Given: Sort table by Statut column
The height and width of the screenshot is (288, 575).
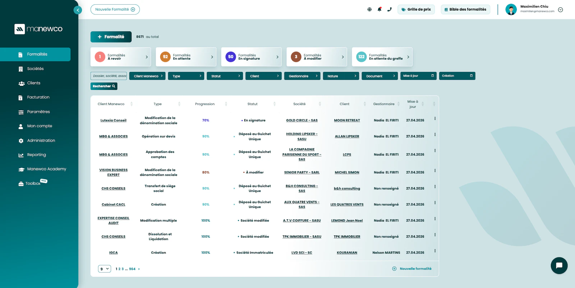Looking at the screenshot, I should tap(275, 104).
